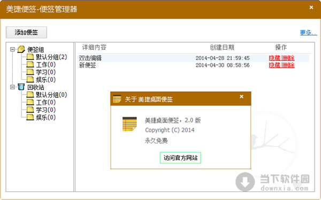Viewport: 321px width, 200px height.
Task: Open 学习(0) group under 便签组
Action: click(x=46, y=72)
